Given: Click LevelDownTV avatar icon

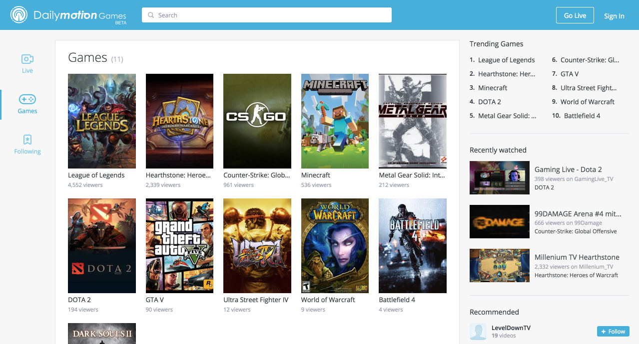Looking at the screenshot, I should [478, 332].
